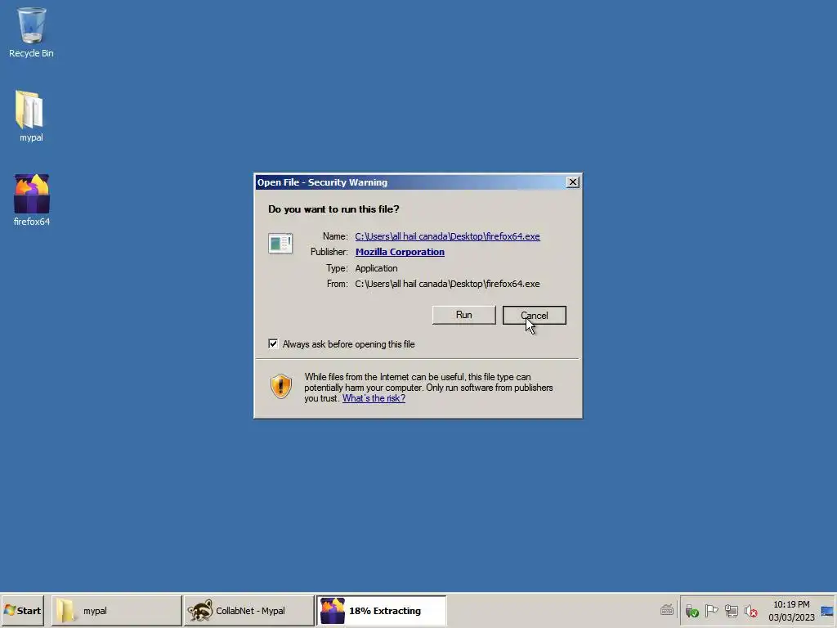
Task: Click the 'Do you want to run this file?' heading
Action: [333, 209]
